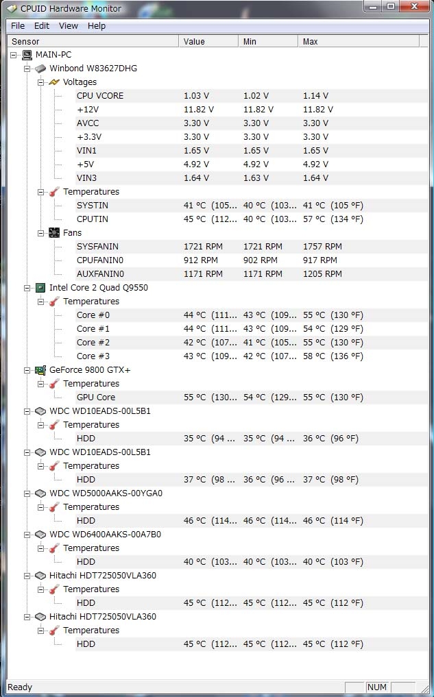Click the thermometer icon under GeForce 9800 GTX+
The width and height of the screenshot is (434, 697).
(54, 384)
